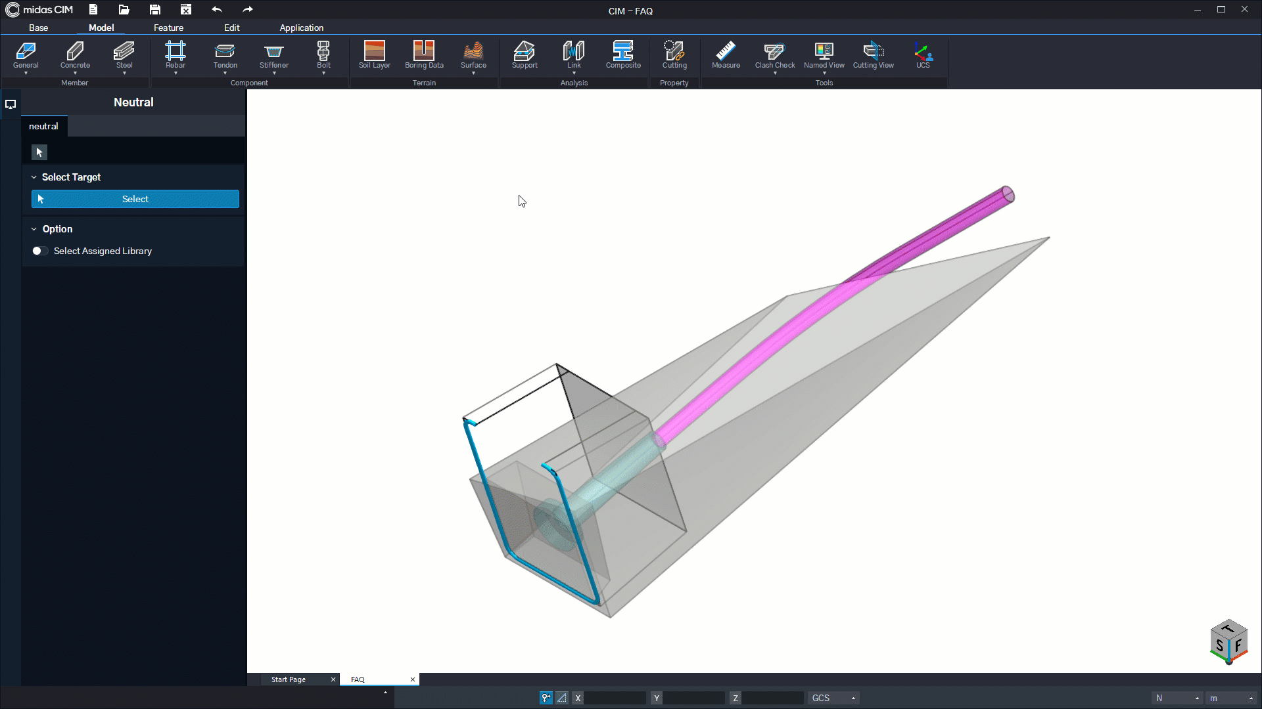Open the Tendon tool
This screenshot has height=709, width=1262.
(225, 55)
